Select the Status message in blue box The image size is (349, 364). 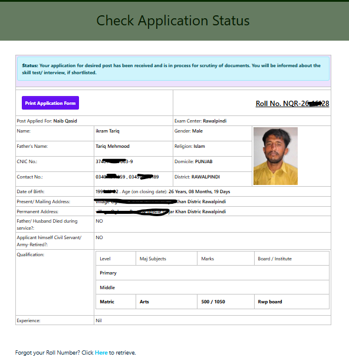point(173,69)
